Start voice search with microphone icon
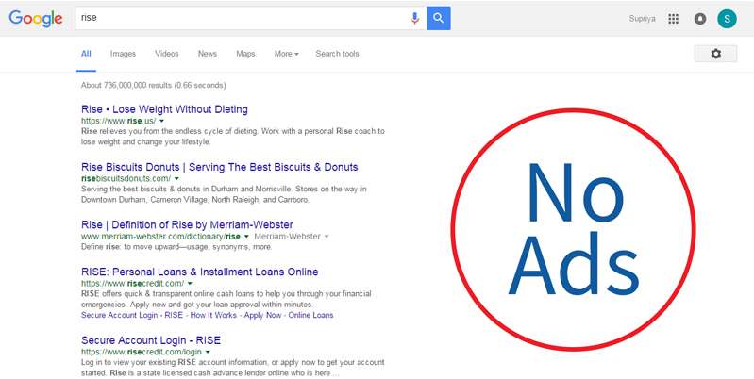Image resolution: width=754 pixels, height=379 pixels. coord(414,18)
